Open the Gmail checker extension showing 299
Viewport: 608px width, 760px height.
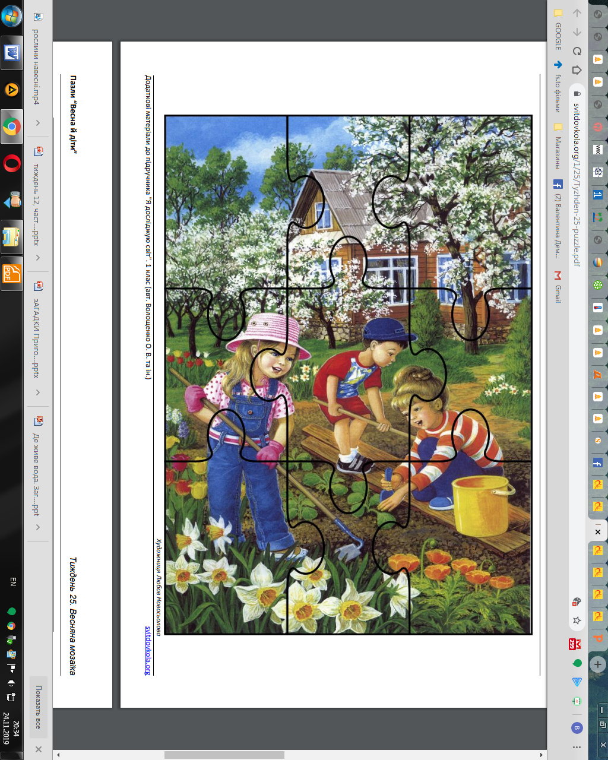click(575, 644)
